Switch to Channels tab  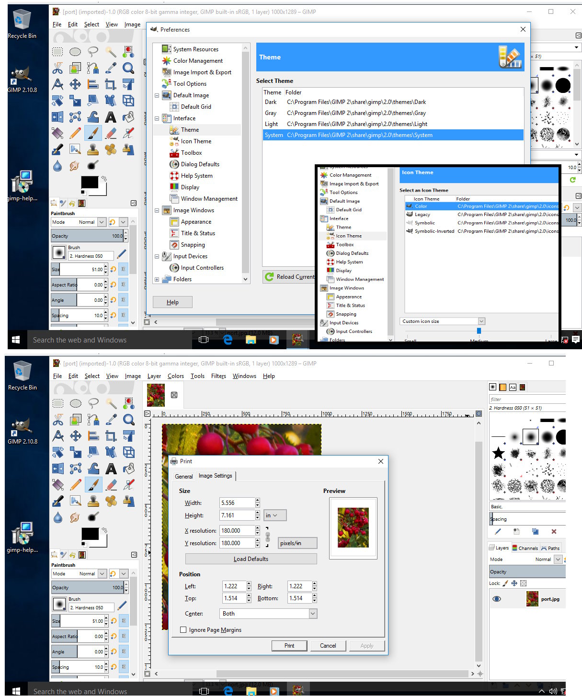(x=525, y=548)
